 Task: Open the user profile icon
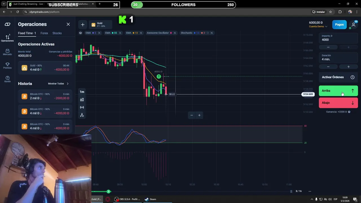click(x=353, y=25)
